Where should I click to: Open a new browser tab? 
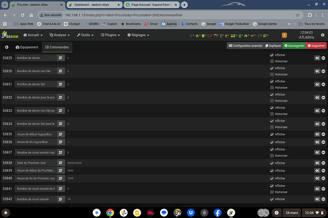click(x=184, y=5)
